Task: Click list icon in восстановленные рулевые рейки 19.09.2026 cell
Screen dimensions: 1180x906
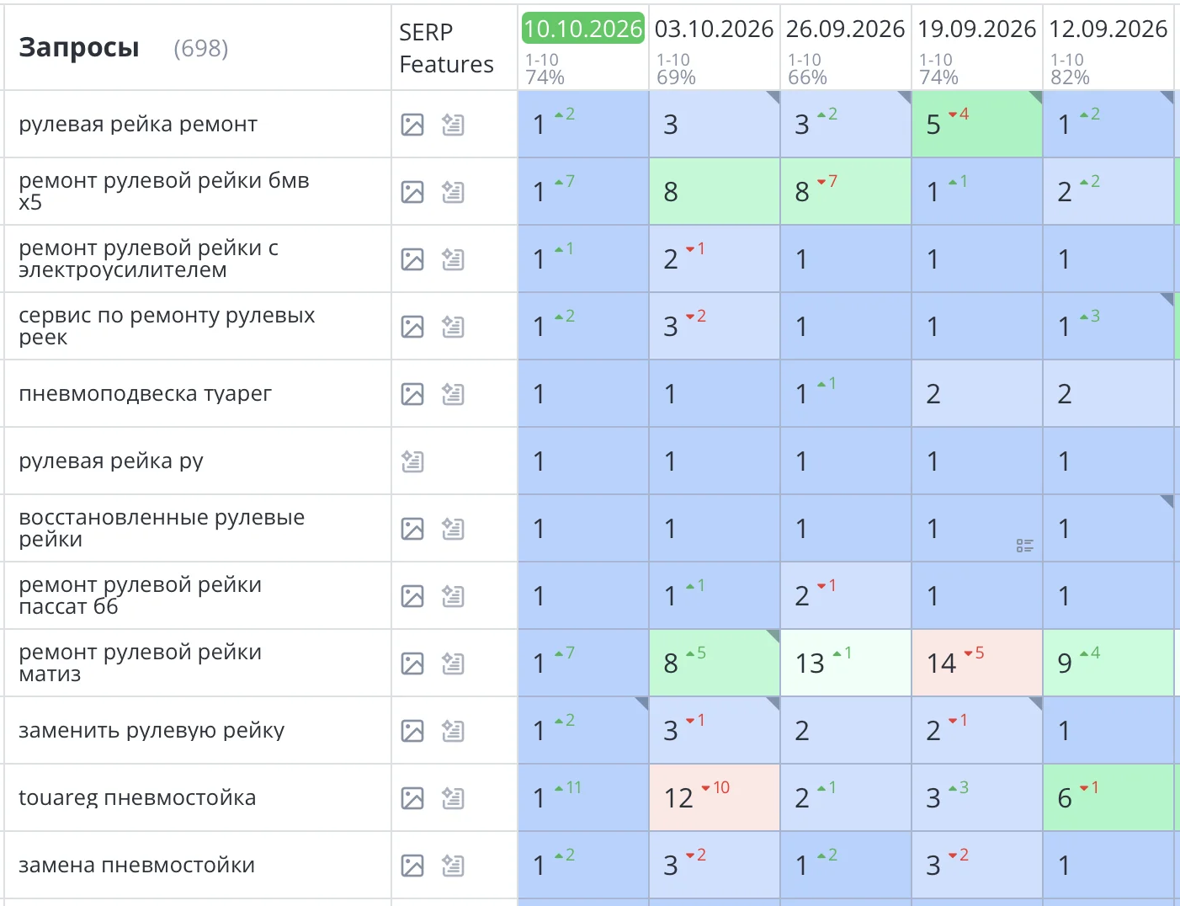Action: coord(1024,546)
